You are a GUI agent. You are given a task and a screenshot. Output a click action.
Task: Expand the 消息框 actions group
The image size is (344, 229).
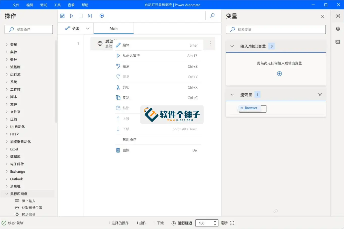click(x=7, y=186)
